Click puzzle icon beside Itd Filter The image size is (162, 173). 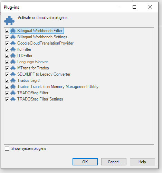point(13,49)
